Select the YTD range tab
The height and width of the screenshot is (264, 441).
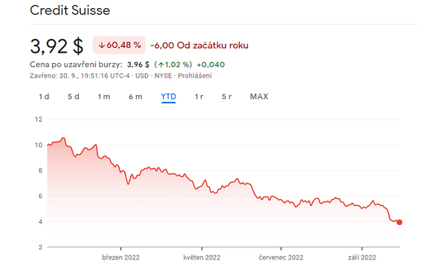coord(168,97)
